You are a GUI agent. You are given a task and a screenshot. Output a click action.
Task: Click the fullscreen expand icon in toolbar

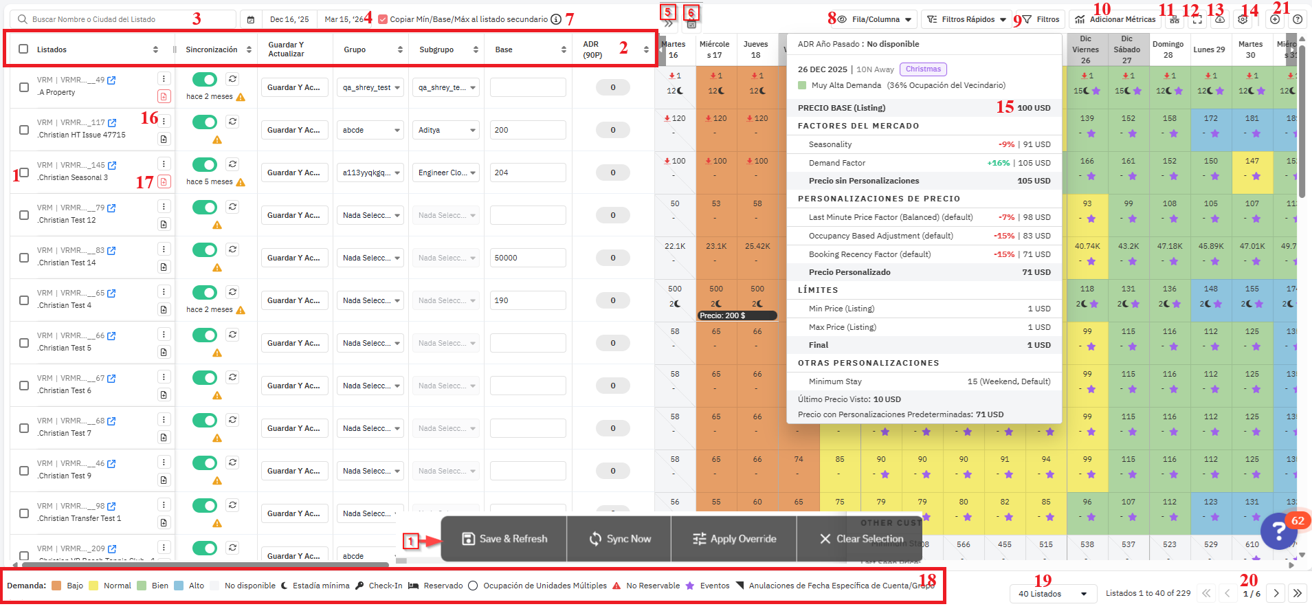pyautogui.click(x=1197, y=20)
